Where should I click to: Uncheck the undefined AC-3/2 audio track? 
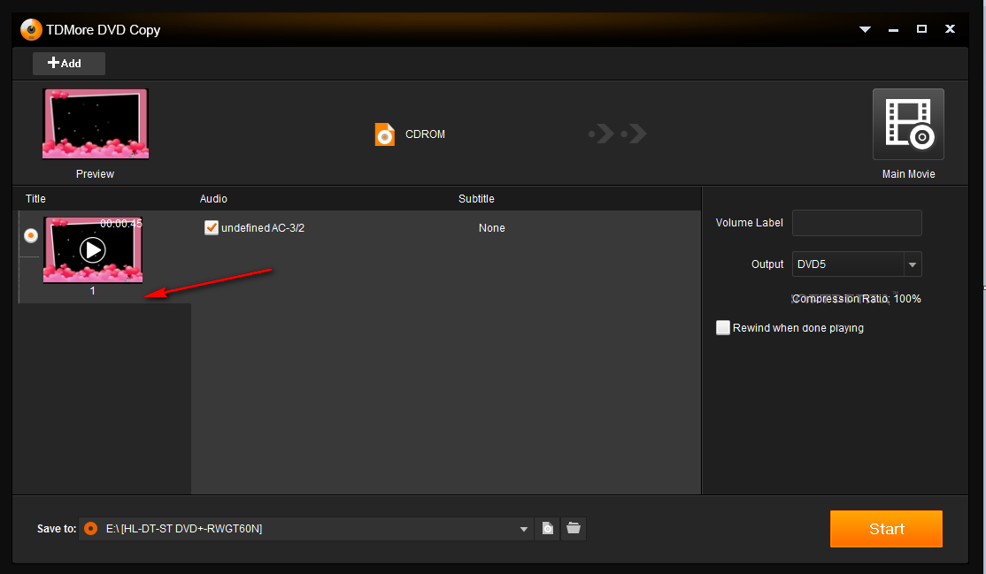click(x=212, y=227)
